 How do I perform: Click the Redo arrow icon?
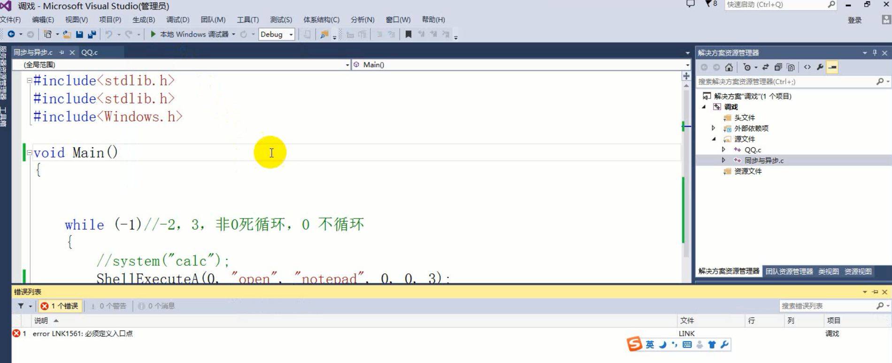pos(129,34)
